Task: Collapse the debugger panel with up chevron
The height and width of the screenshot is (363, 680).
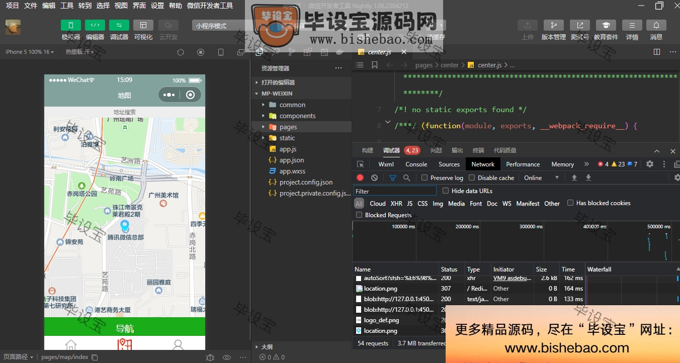Action: 657,151
